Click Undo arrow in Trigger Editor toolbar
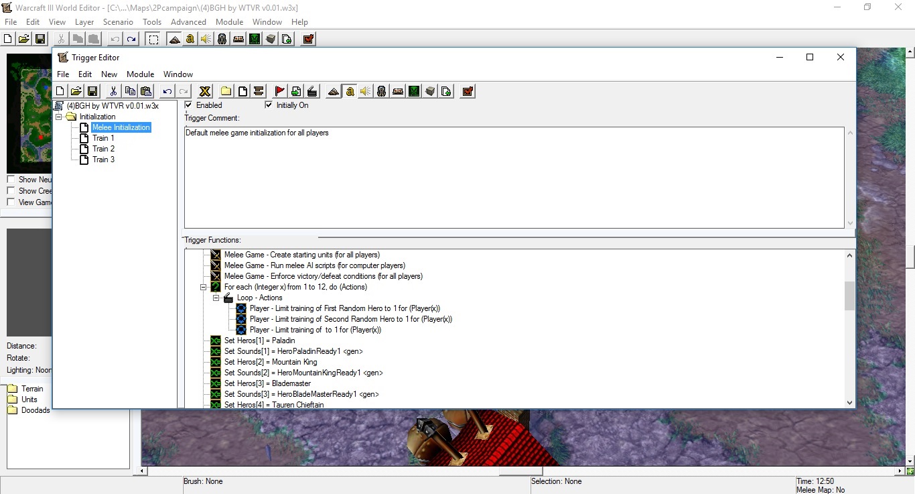Viewport: 915px width, 494px height. click(167, 91)
